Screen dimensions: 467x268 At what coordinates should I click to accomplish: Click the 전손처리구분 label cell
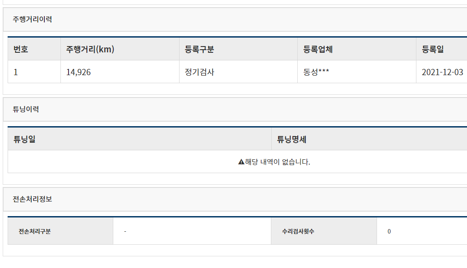pos(60,231)
